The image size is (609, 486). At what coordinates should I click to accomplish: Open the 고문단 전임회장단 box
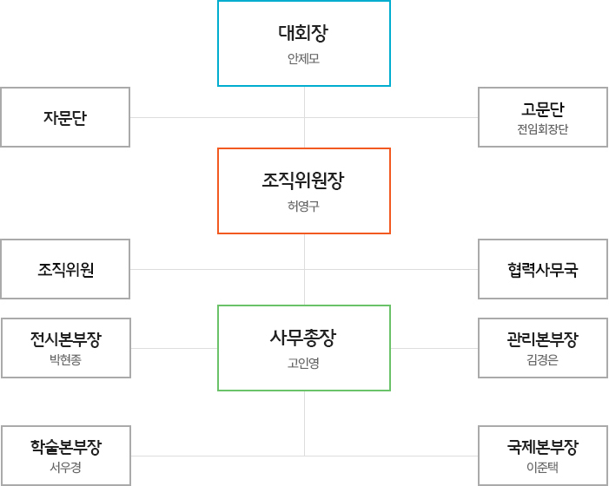point(543,117)
